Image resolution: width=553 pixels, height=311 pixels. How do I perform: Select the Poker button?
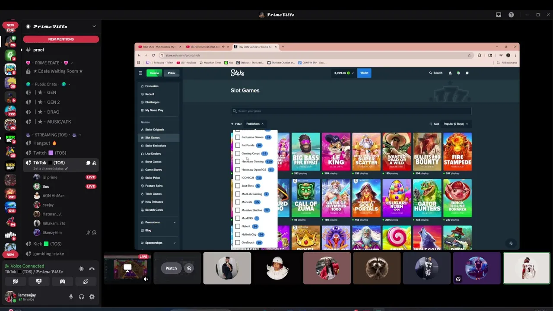click(x=172, y=73)
